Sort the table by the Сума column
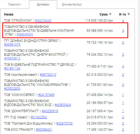Image resolution: width=140 pixels, height=134 pixels. click(110, 14)
